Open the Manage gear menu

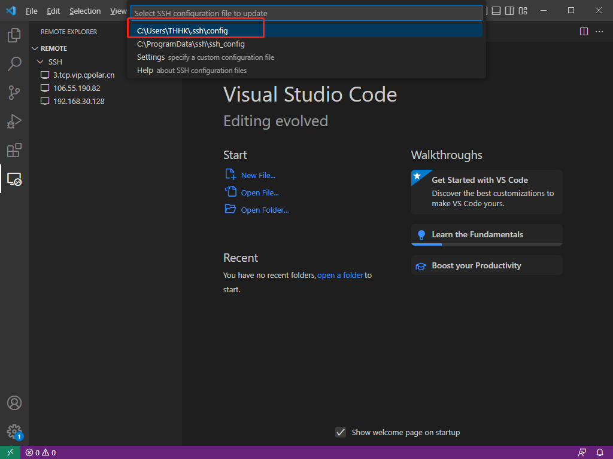(x=13, y=432)
